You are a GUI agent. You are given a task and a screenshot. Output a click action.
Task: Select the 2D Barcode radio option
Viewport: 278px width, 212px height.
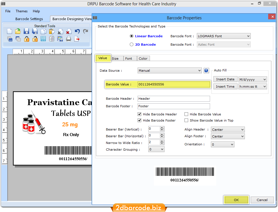click(x=131, y=44)
